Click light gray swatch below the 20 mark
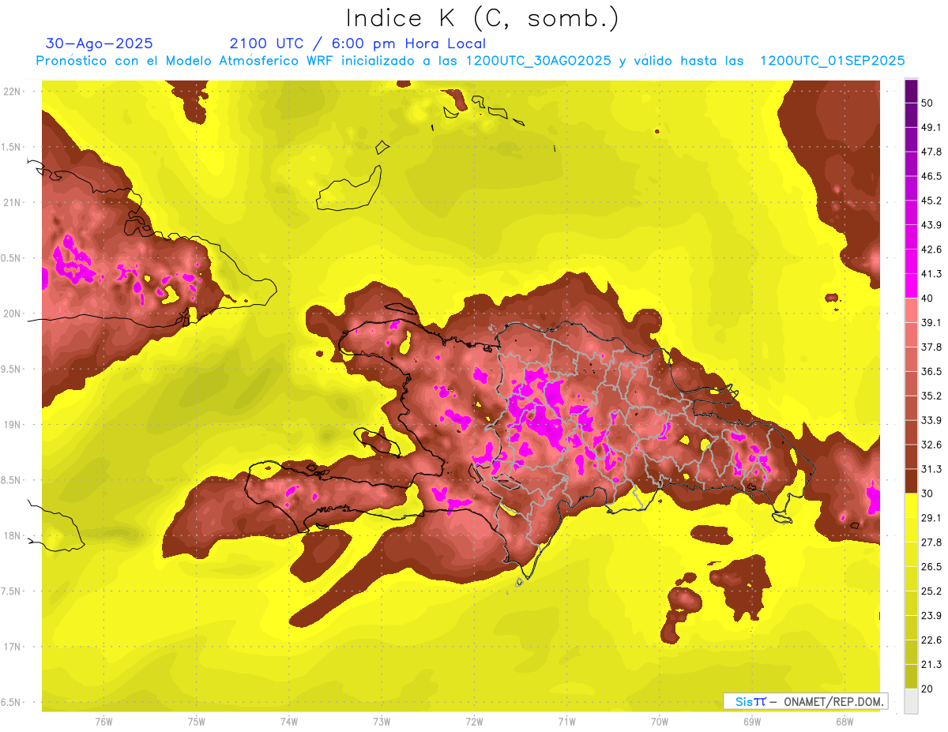948x732 pixels. (911, 701)
